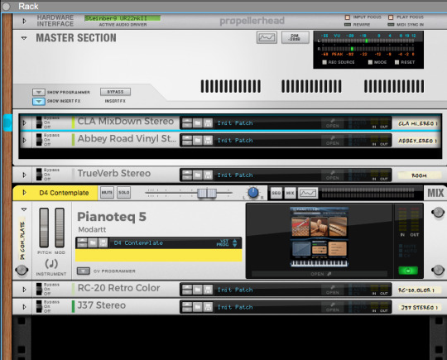Toggle bypass switch on RC-20 Retro Color
Image resolution: width=447 pixels, height=360 pixels.
click(x=39, y=290)
